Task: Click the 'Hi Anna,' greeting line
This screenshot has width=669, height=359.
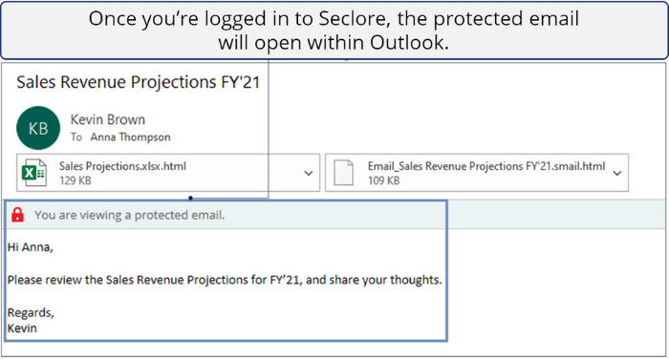Action: (x=30, y=247)
